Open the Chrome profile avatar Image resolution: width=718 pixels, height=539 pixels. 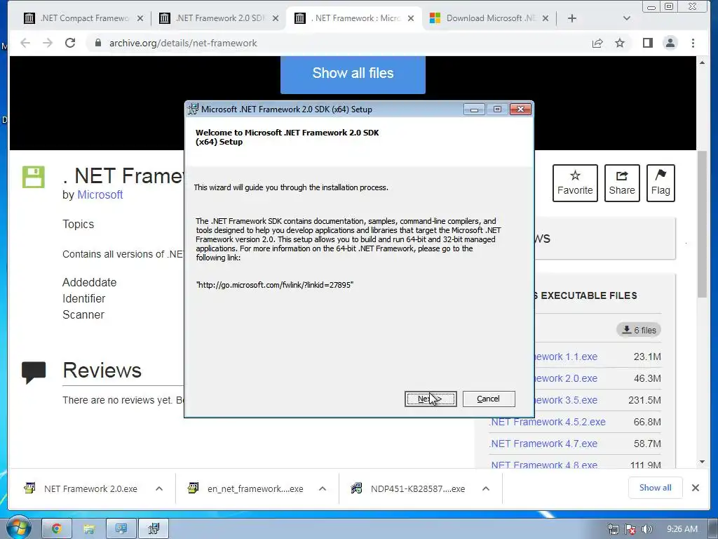pyautogui.click(x=670, y=43)
